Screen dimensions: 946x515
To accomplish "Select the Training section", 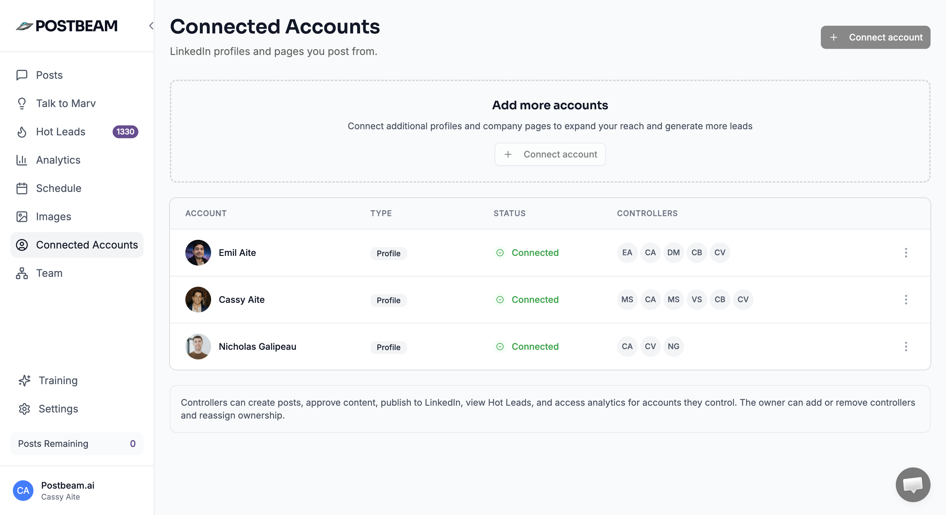I will tap(58, 380).
